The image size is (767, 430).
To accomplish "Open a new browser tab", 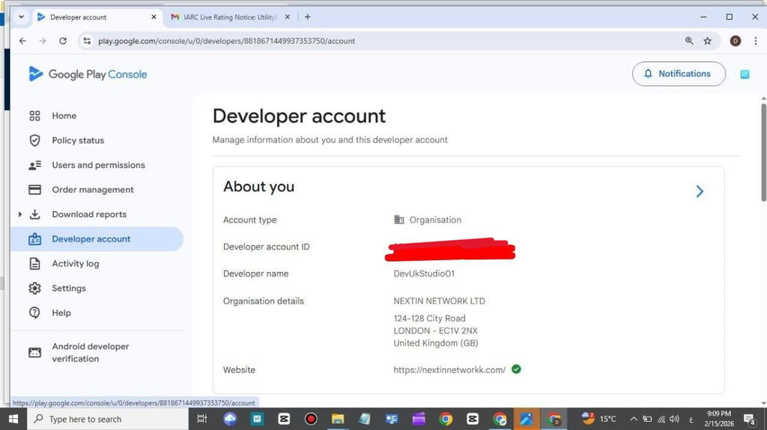I will (307, 17).
